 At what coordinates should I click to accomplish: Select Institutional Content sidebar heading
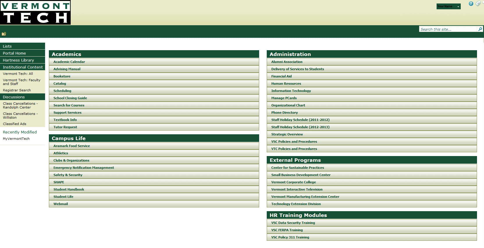pyautogui.click(x=22, y=67)
